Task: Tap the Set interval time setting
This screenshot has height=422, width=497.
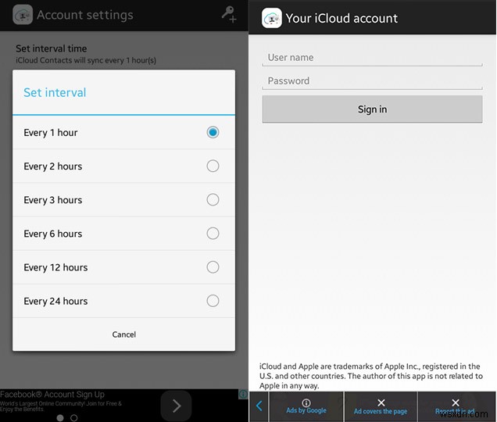Action: coord(86,54)
